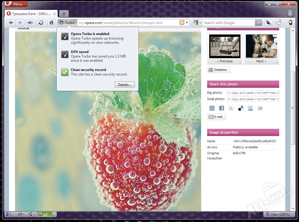The width and height of the screenshot is (299, 222).
Task: Click the Details... button in Turbo popup
Action: coord(125,85)
